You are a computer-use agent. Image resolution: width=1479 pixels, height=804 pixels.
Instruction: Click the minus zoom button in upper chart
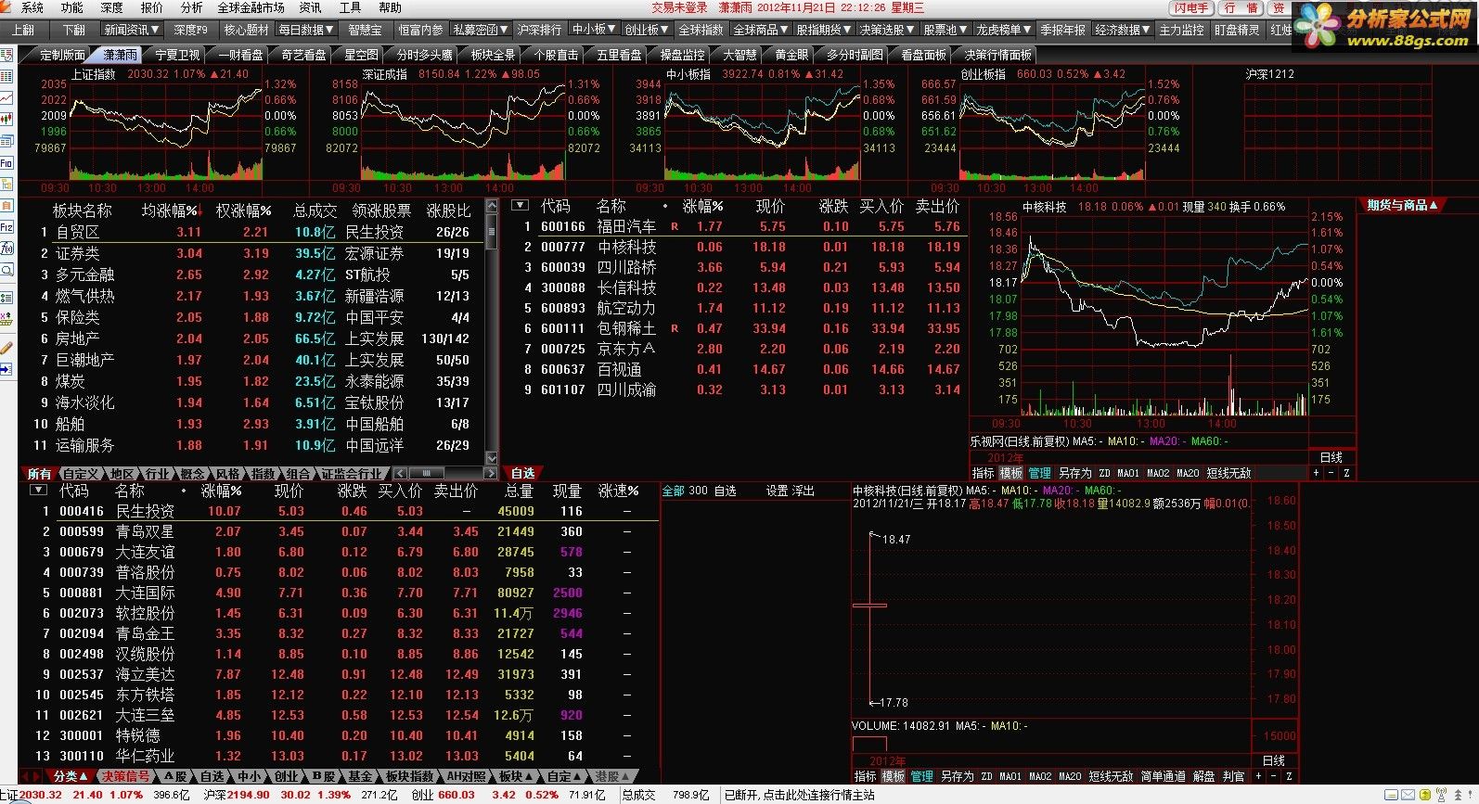click(1331, 473)
